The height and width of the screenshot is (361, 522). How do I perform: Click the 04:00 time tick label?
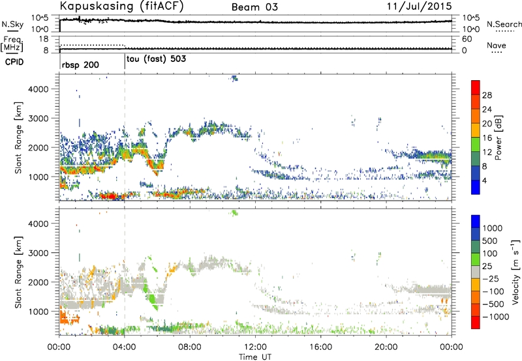tap(125, 347)
